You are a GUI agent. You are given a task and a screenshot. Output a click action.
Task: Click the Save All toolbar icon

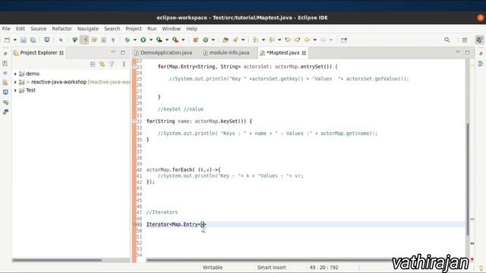pos(33,40)
